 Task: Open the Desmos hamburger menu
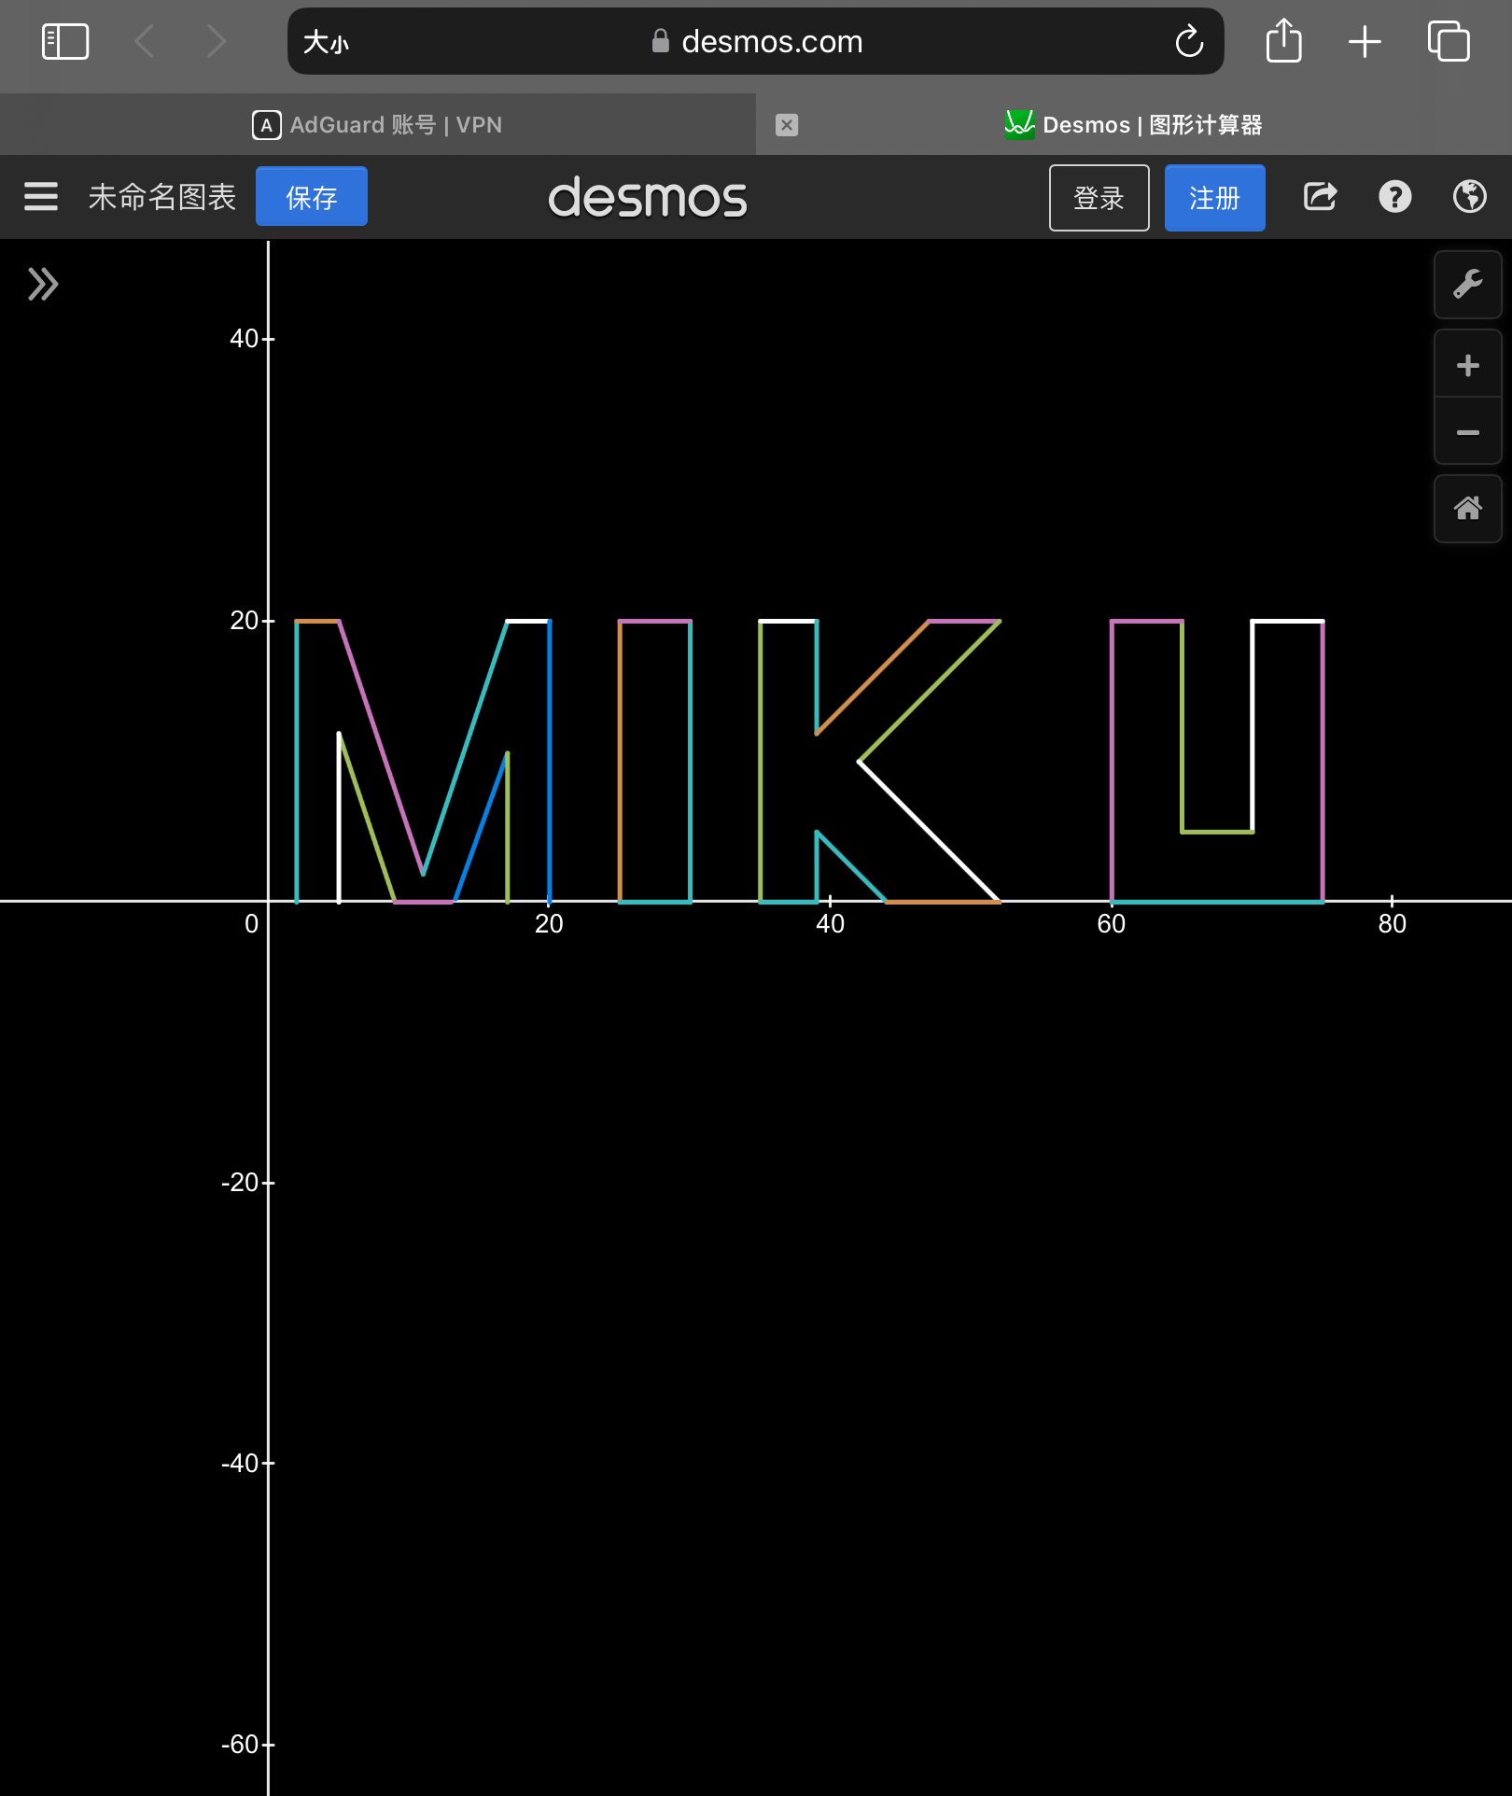click(41, 196)
